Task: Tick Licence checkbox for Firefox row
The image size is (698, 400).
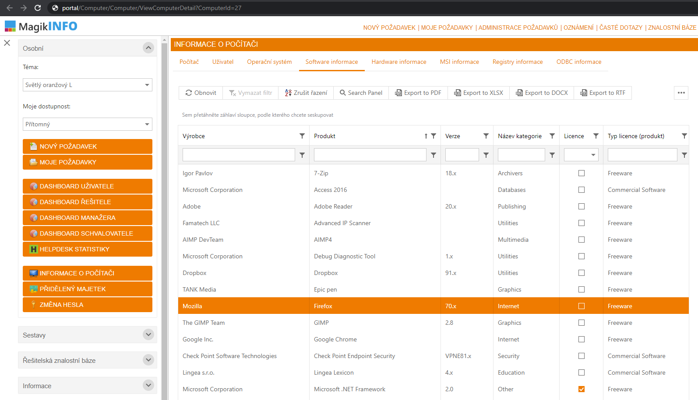Action: pos(582,306)
